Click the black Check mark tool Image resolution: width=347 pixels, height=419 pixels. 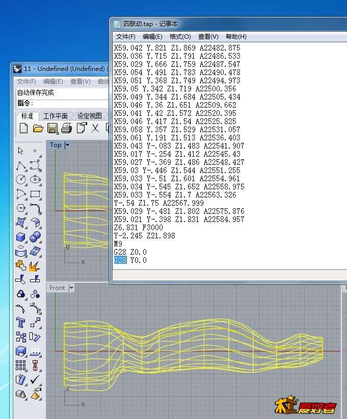[35, 380]
